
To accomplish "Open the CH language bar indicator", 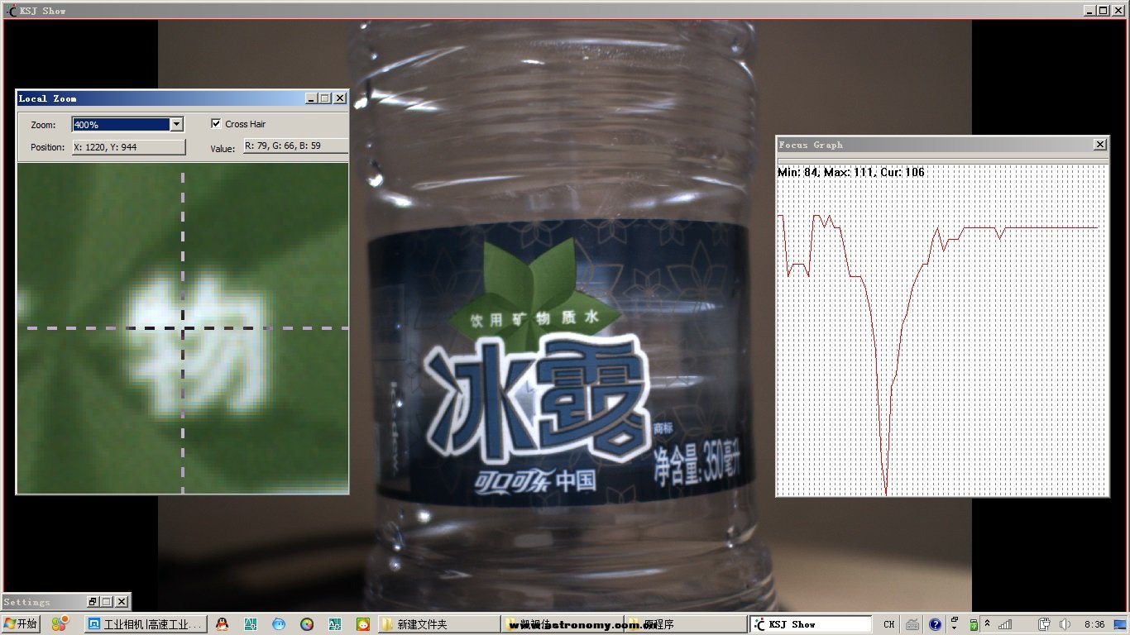I will pyautogui.click(x=888, y=624).
